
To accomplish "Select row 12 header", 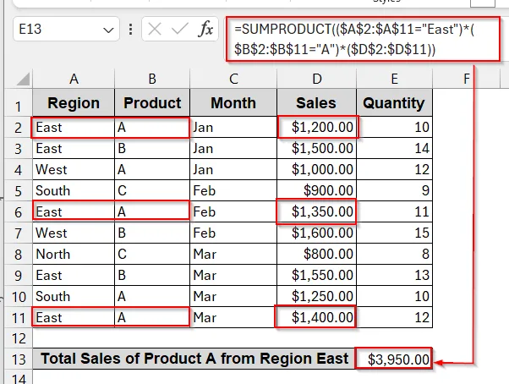I will pyautogui.click(x=19, y=338).
